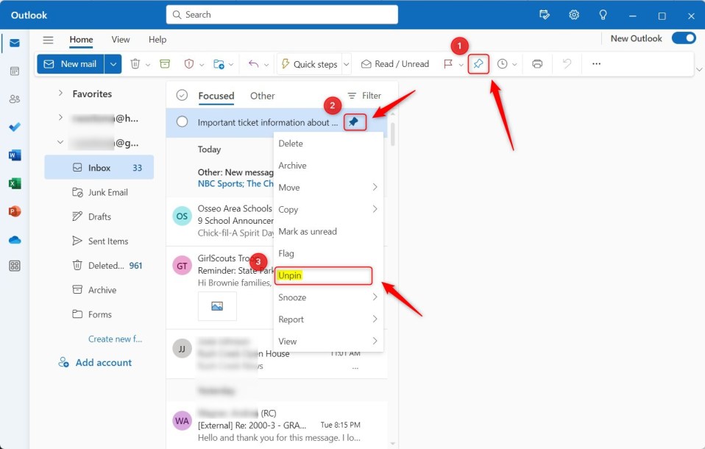Open Calendar from the left app rail

pos(14,71)
